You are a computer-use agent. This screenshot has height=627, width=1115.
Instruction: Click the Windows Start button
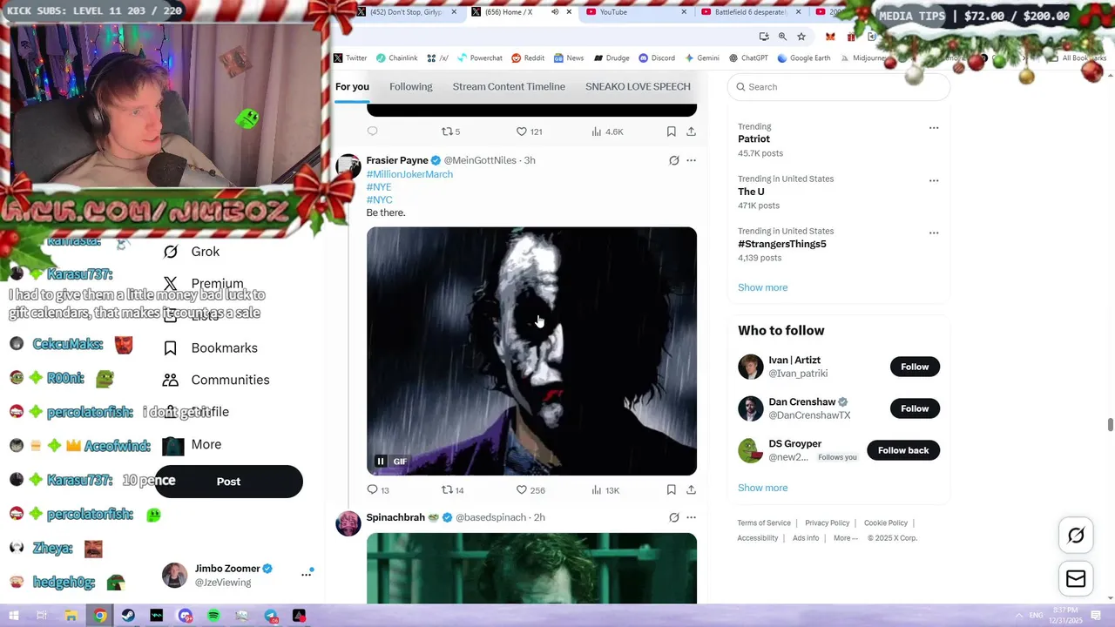click(x=14, y=616)
